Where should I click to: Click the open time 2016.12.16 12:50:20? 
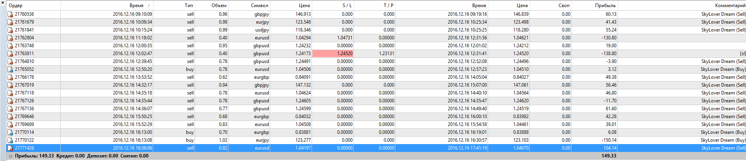point(132,69)
